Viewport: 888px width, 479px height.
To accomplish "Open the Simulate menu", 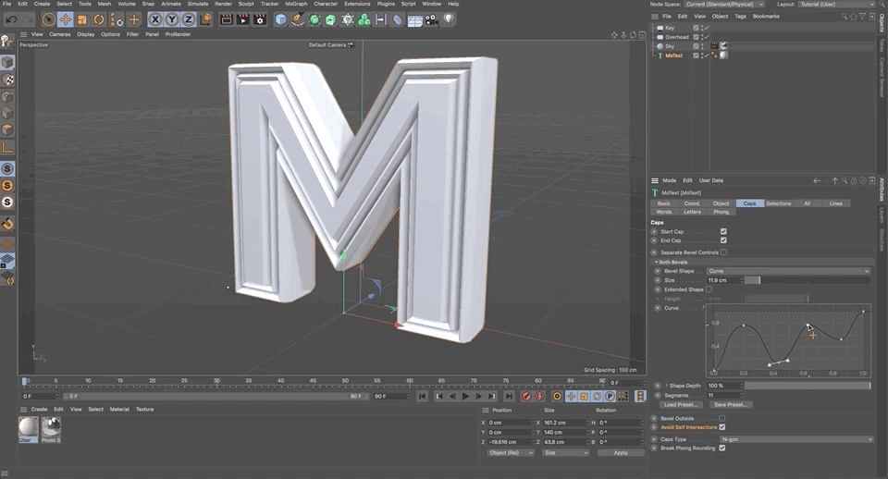I will coord(198,4).
